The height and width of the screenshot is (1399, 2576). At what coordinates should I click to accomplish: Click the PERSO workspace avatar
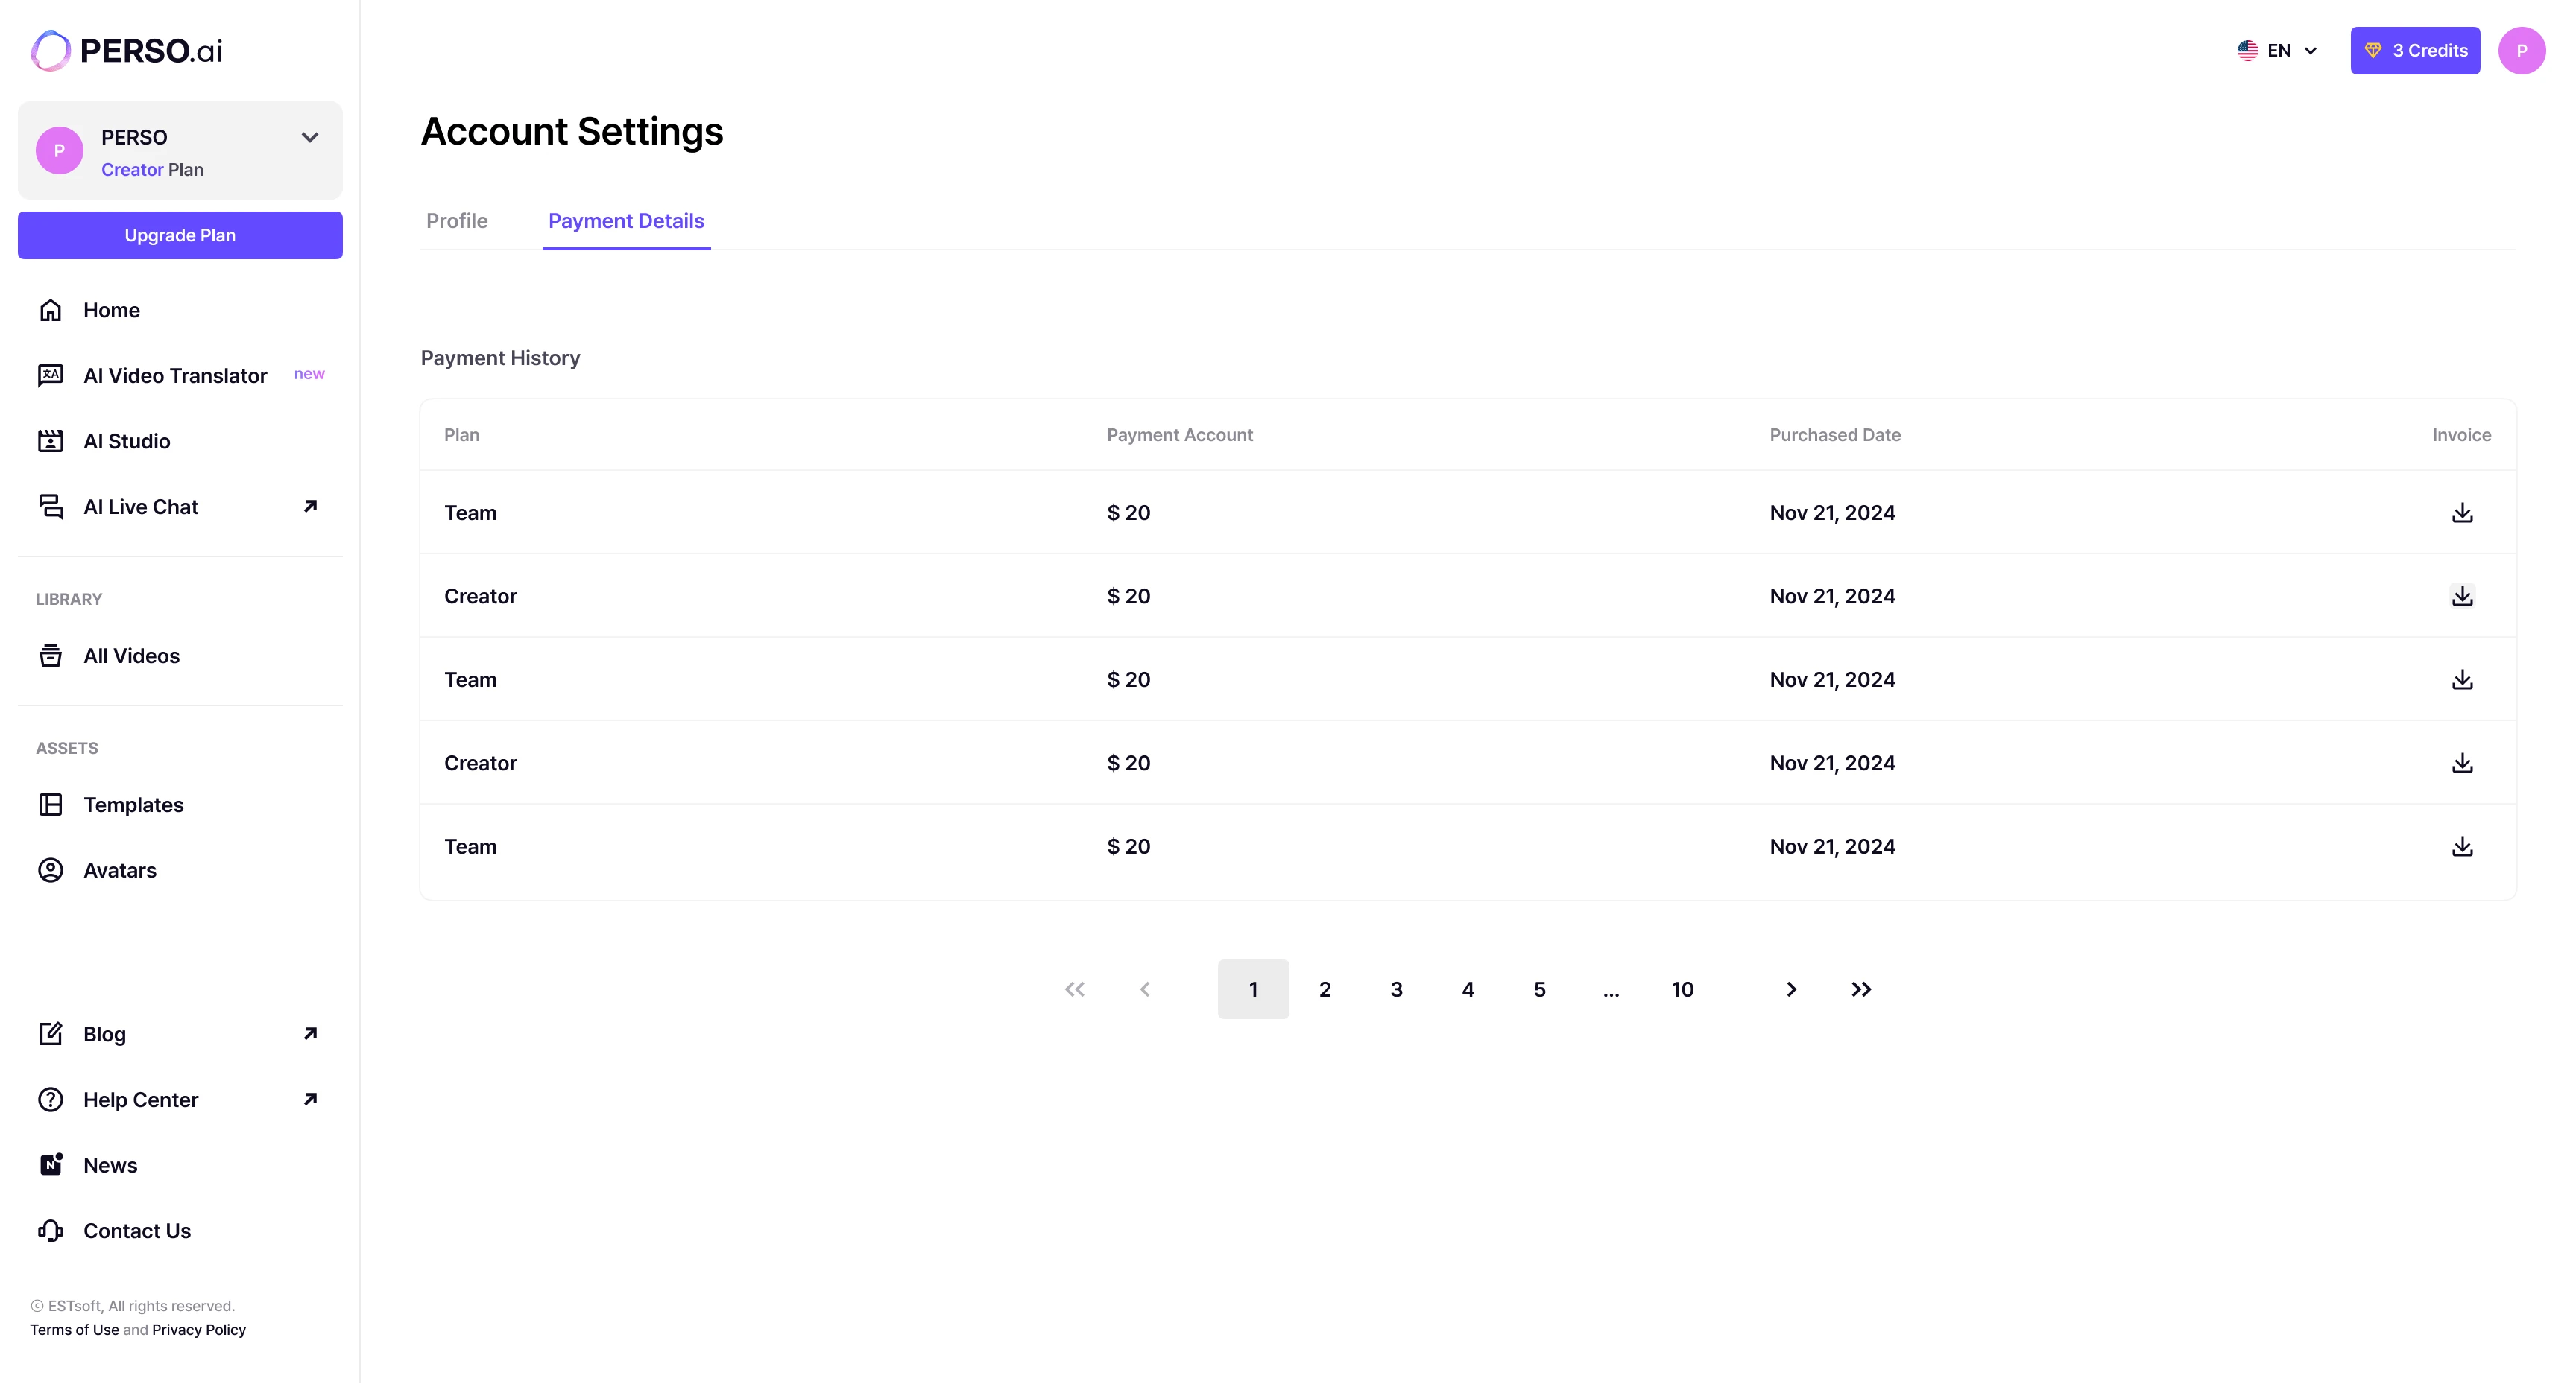59,151
